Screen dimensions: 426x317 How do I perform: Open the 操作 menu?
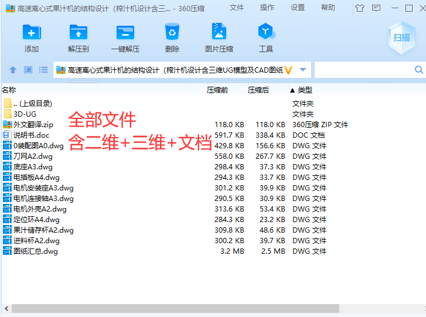click(267, 8)
